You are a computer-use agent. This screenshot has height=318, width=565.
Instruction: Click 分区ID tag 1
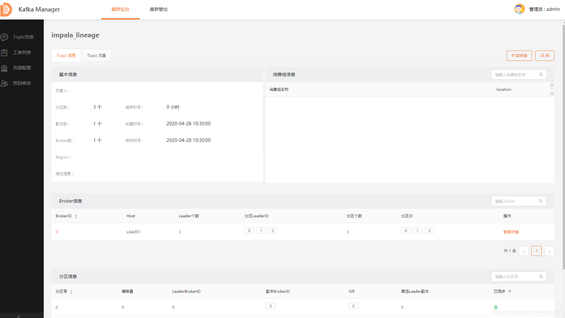pyautogui.click(x=417, y=230)
